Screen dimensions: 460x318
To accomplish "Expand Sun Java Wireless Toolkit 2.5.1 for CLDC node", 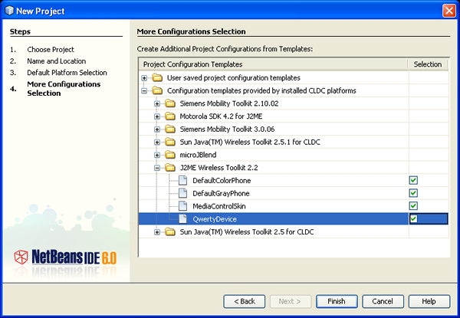I will click(x=157, y=143).
